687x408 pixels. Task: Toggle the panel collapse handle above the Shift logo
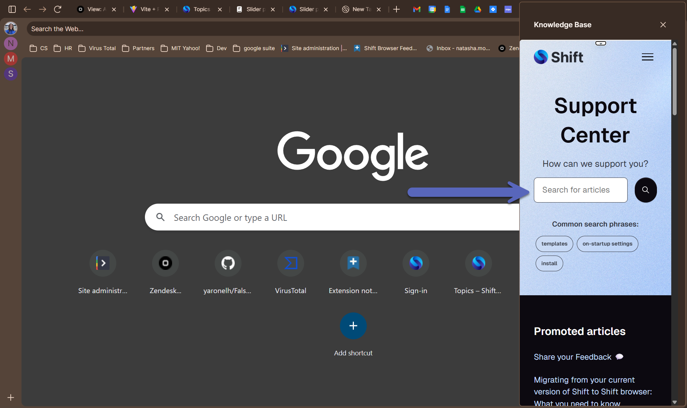pos(601,43)
